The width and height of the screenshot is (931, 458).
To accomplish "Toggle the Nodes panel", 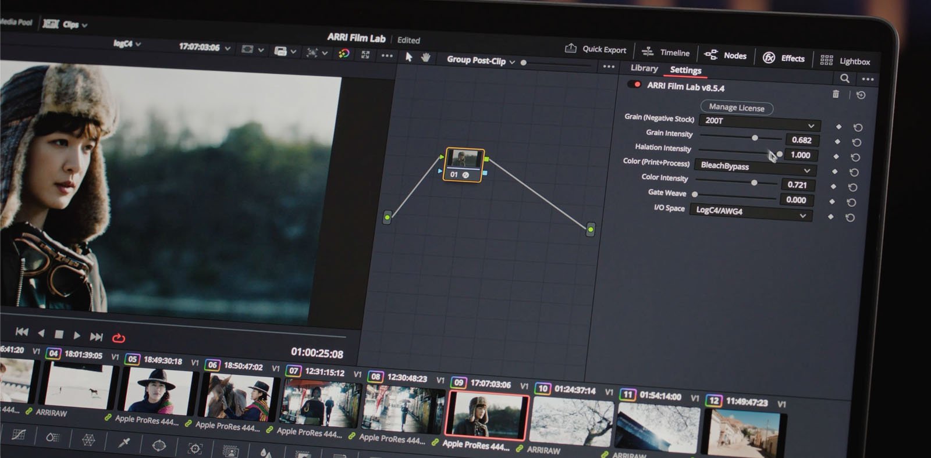I will (x=726, y=55).
